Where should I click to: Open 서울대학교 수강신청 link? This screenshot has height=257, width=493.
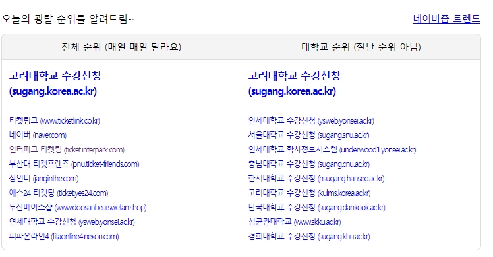pos(308,135)
